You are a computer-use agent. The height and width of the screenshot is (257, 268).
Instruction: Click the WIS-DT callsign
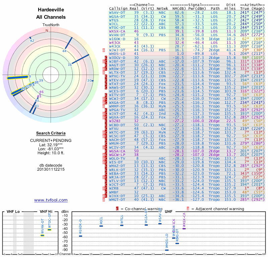tap(116, 162)
